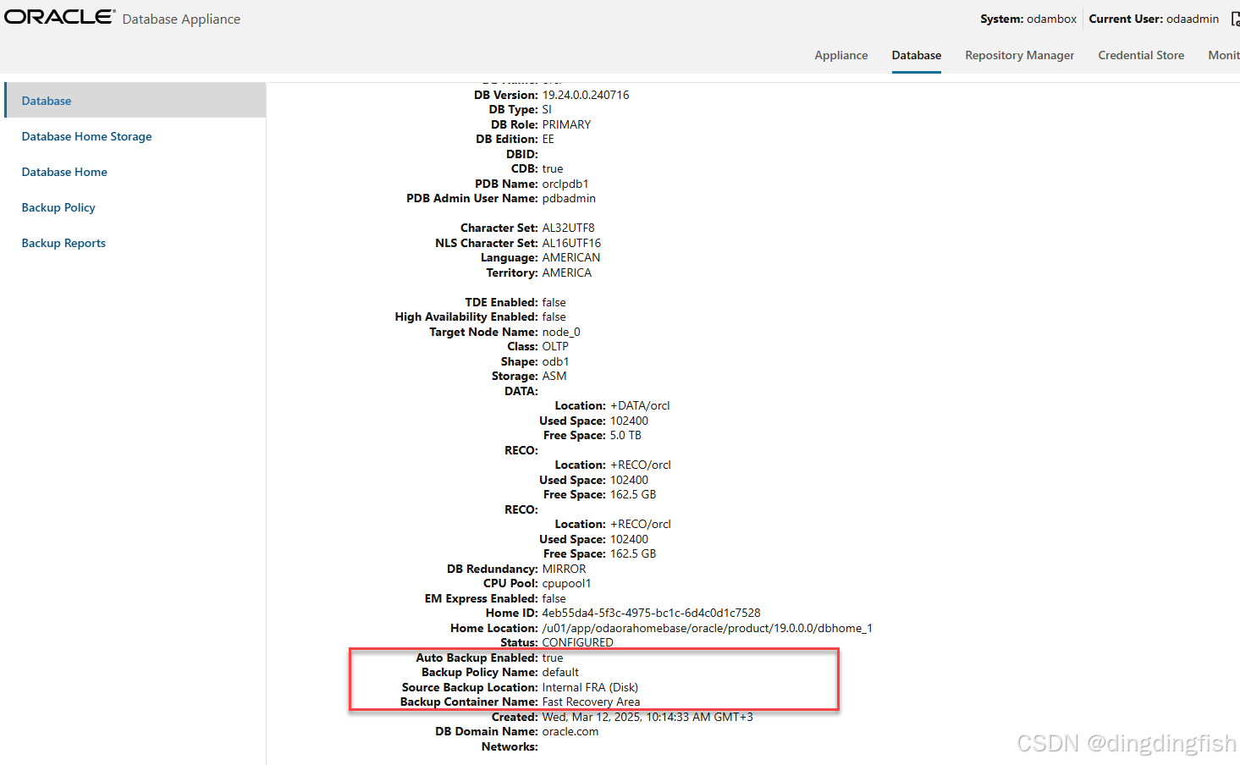Click the DBID: label
The width and height of the screenshot is (1240, 765).
(522, 154)
